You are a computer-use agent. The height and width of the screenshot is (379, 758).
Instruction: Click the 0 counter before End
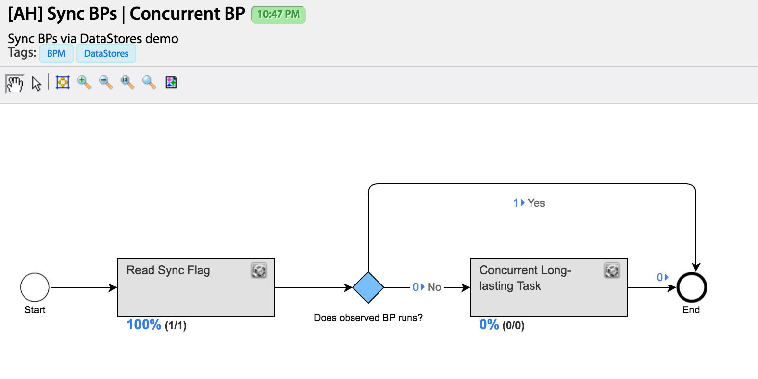tap(663, 277)
